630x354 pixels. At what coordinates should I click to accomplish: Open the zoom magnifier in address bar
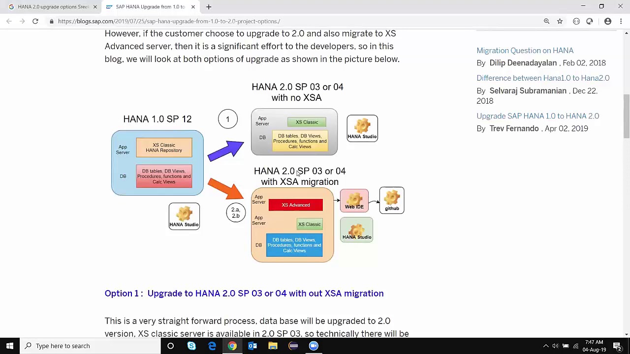pos(546,21)
